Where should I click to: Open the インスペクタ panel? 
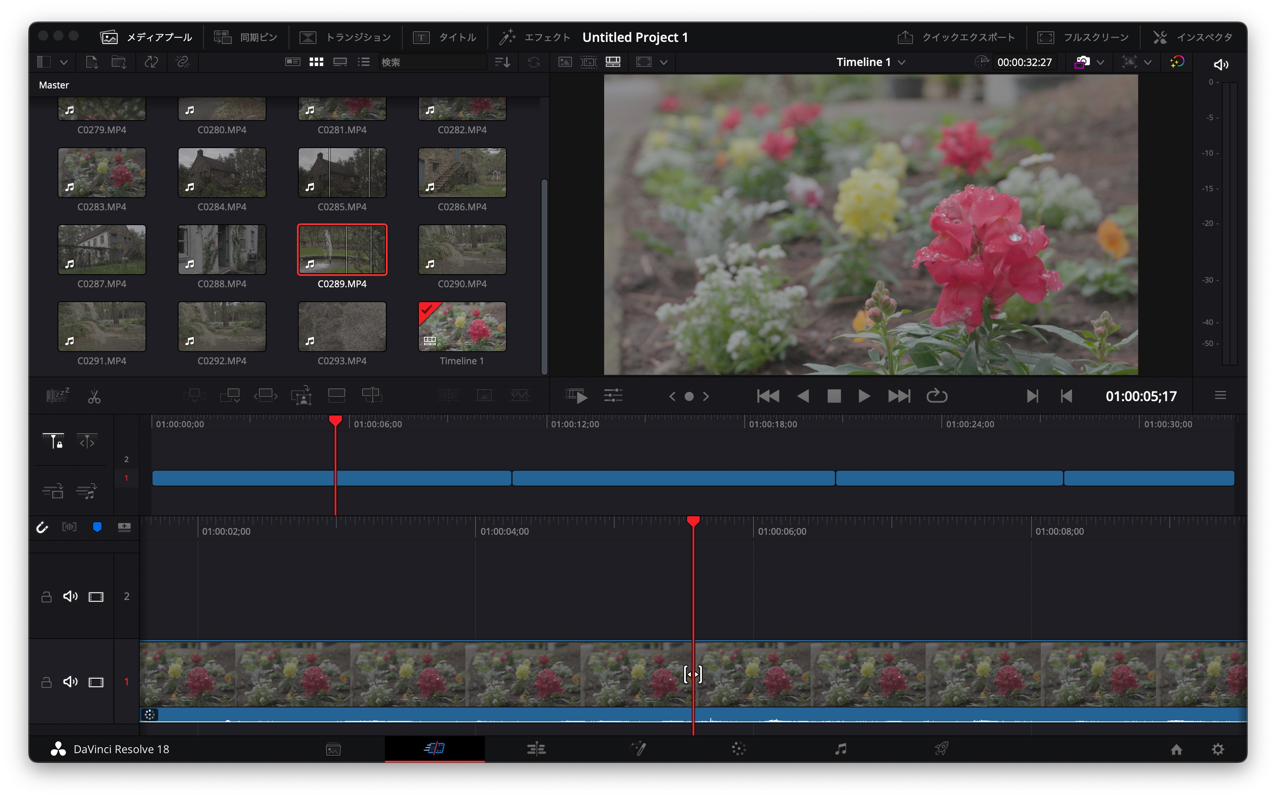1193,38
